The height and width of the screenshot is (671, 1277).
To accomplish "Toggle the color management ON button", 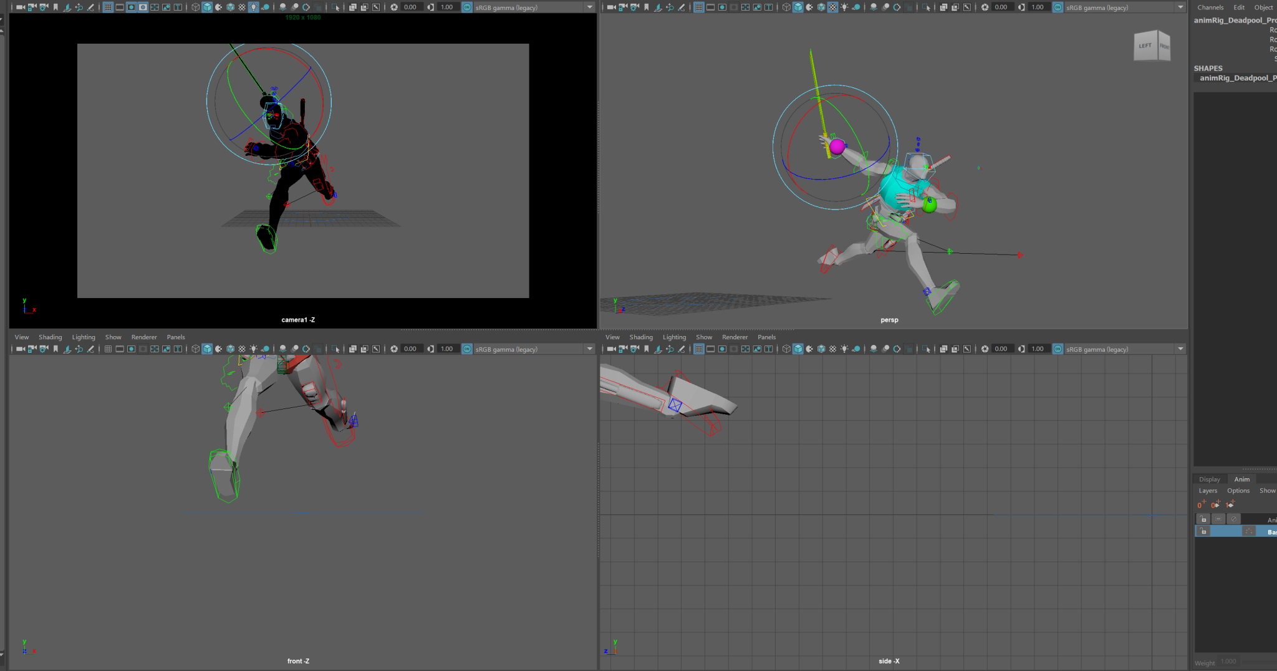I will point(466,7).
